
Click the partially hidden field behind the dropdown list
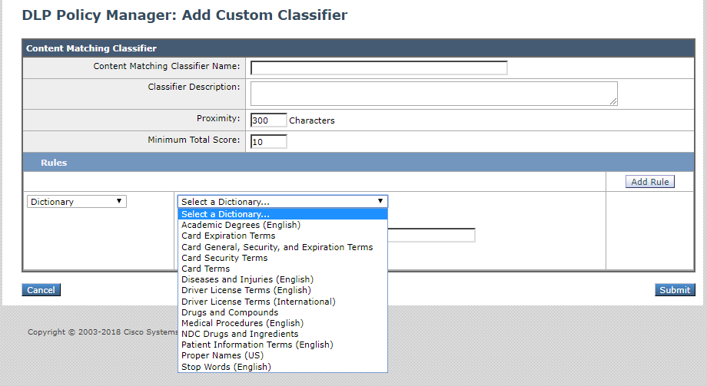(x=431, y=235)
